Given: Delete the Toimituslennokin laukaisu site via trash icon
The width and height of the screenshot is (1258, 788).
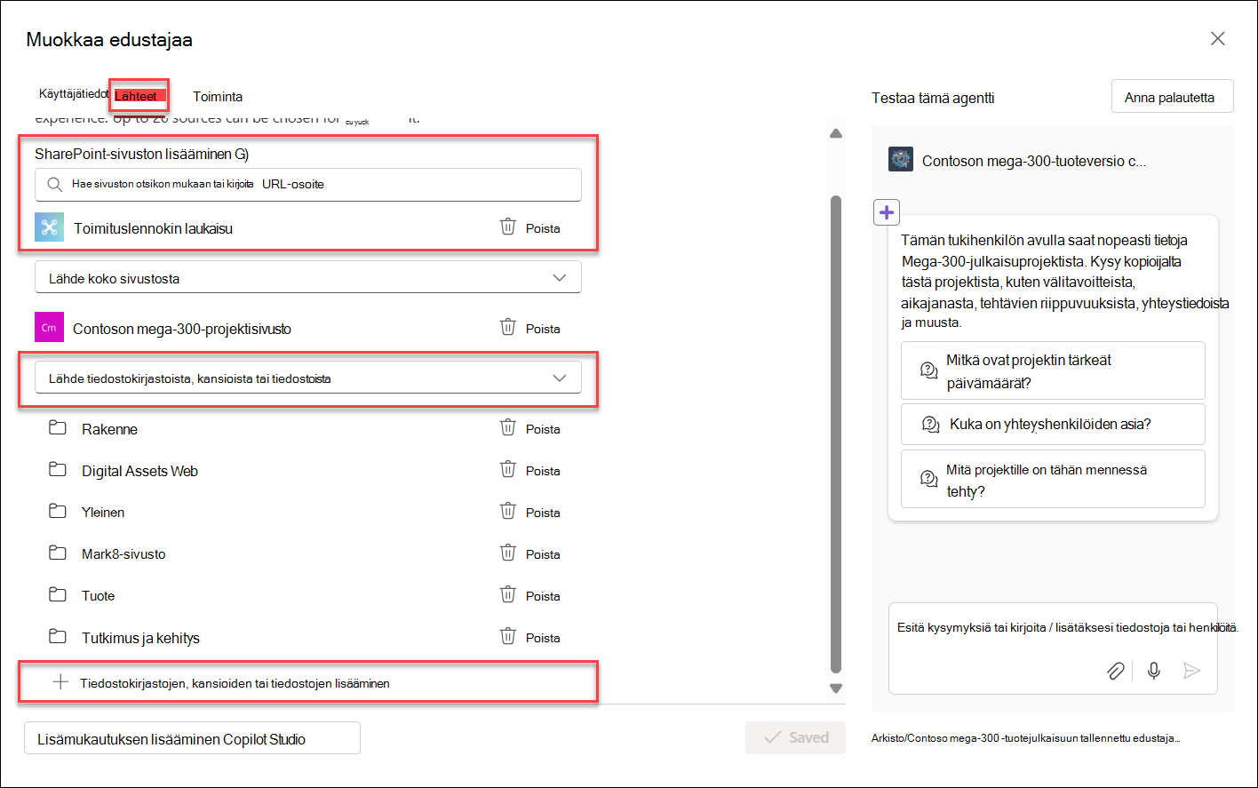Looking at the screenshot, I should click(508, 227).
